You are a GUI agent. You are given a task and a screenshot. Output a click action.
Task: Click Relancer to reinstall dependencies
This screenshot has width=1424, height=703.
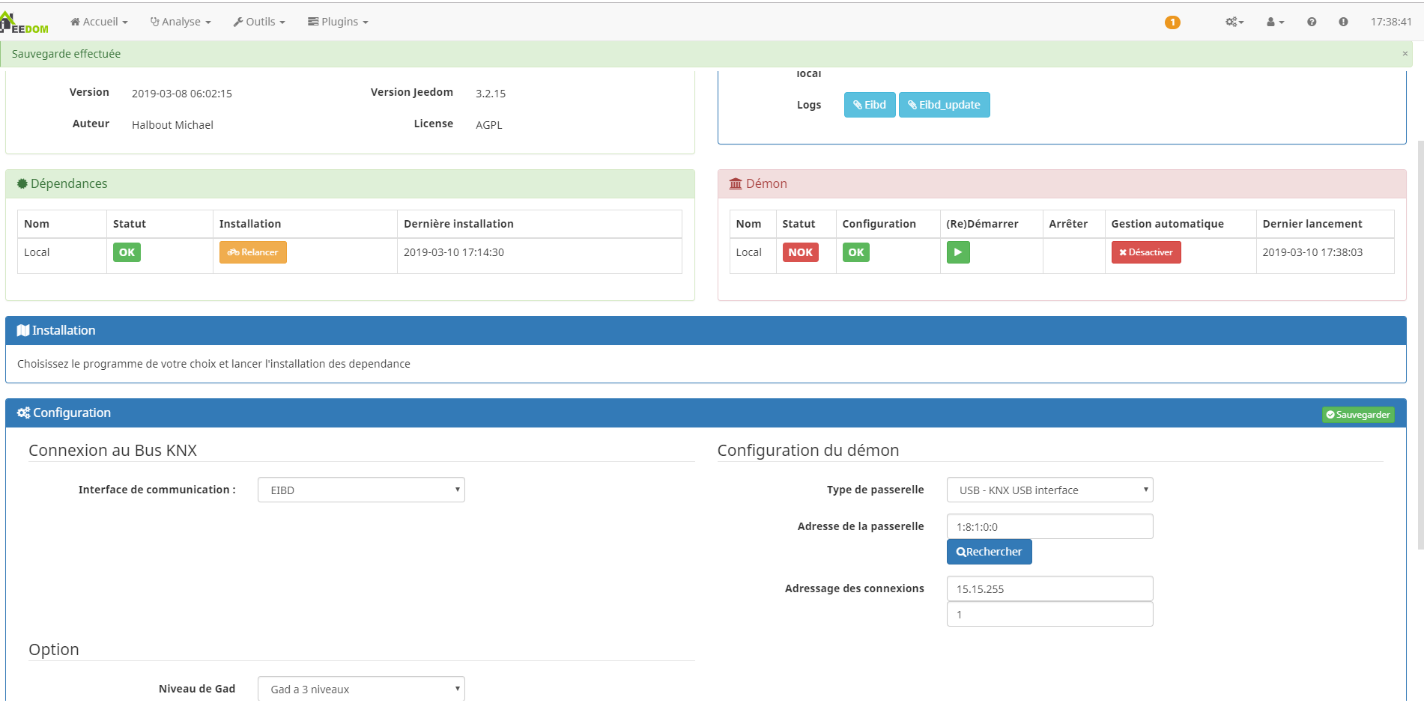(x=253, y=252)
